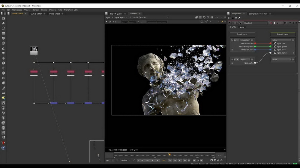Collapse the Shuffle5 properties panel triangle
This screenshot has width=300, height=168.
point(229,23)
